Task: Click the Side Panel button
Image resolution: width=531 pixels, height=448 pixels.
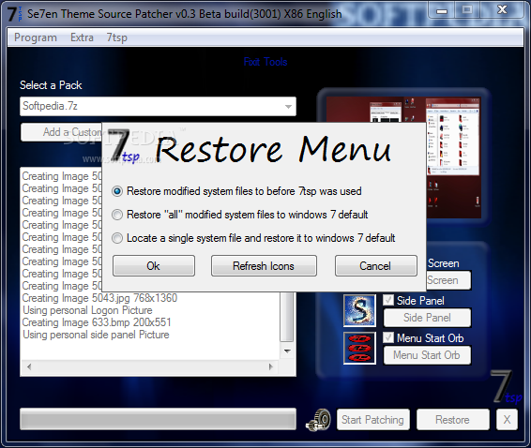Action: [x=427, y=318]
